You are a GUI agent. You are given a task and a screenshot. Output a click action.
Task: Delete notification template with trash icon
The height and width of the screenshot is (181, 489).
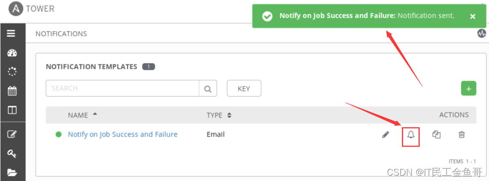pos(461,135)
